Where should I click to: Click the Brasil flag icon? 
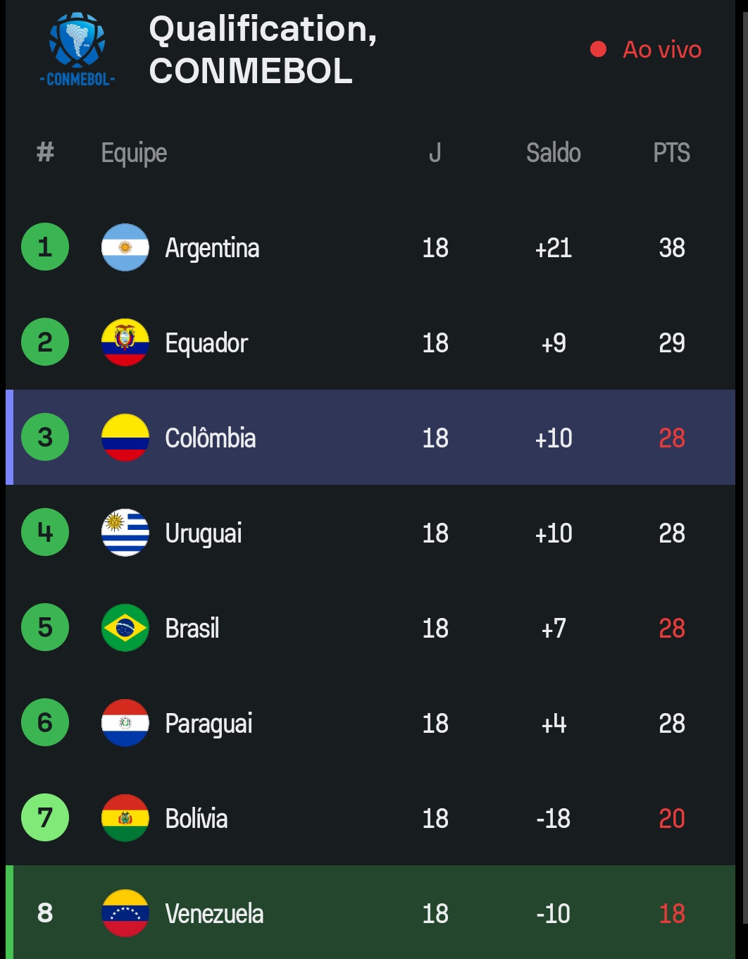pyautogui.click(x=125, y=628)
